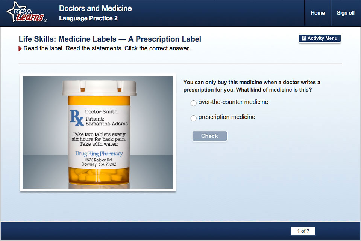Image resolution: width=361 pixels, height=241 pixels.
Task: Click Language Practice 2 subtitle
Action: 88,18
